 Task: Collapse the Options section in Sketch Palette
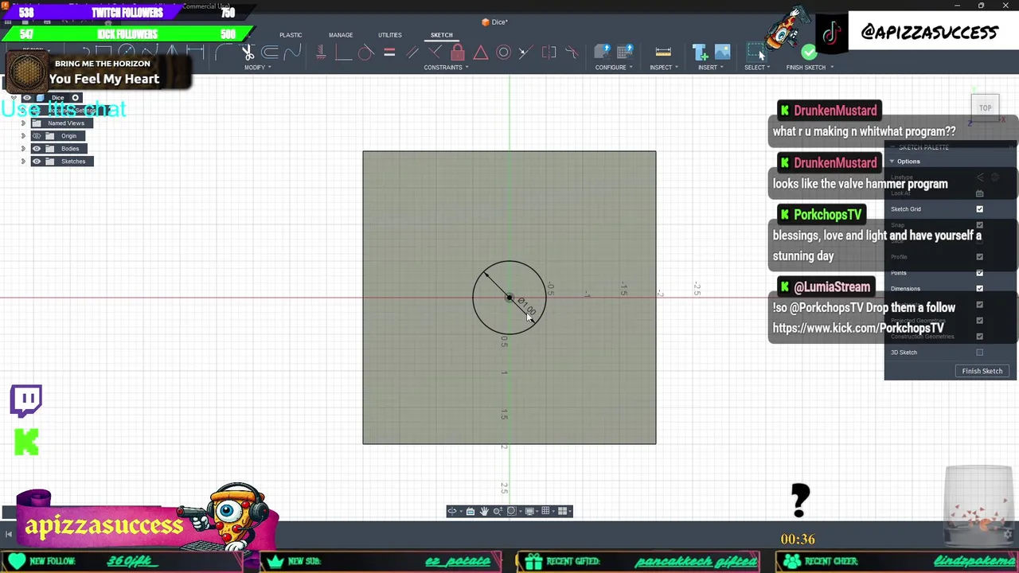tap(892, 162)
